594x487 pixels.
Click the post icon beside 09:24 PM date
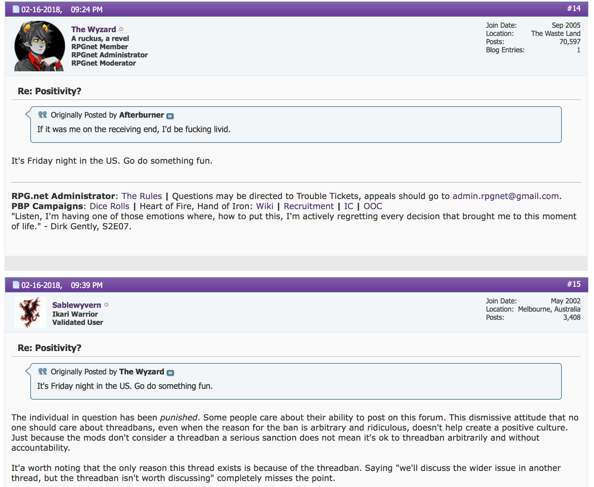point(16,9)
